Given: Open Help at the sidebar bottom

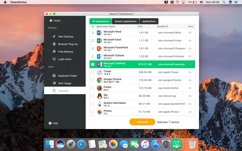Looking at the screenshot, I should (x=53, y=123).
